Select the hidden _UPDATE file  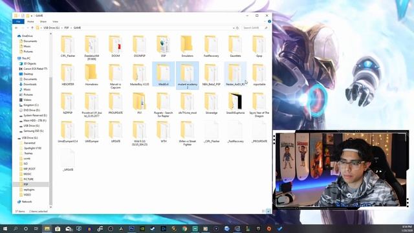pyautogui.click(x=67, y=161)
